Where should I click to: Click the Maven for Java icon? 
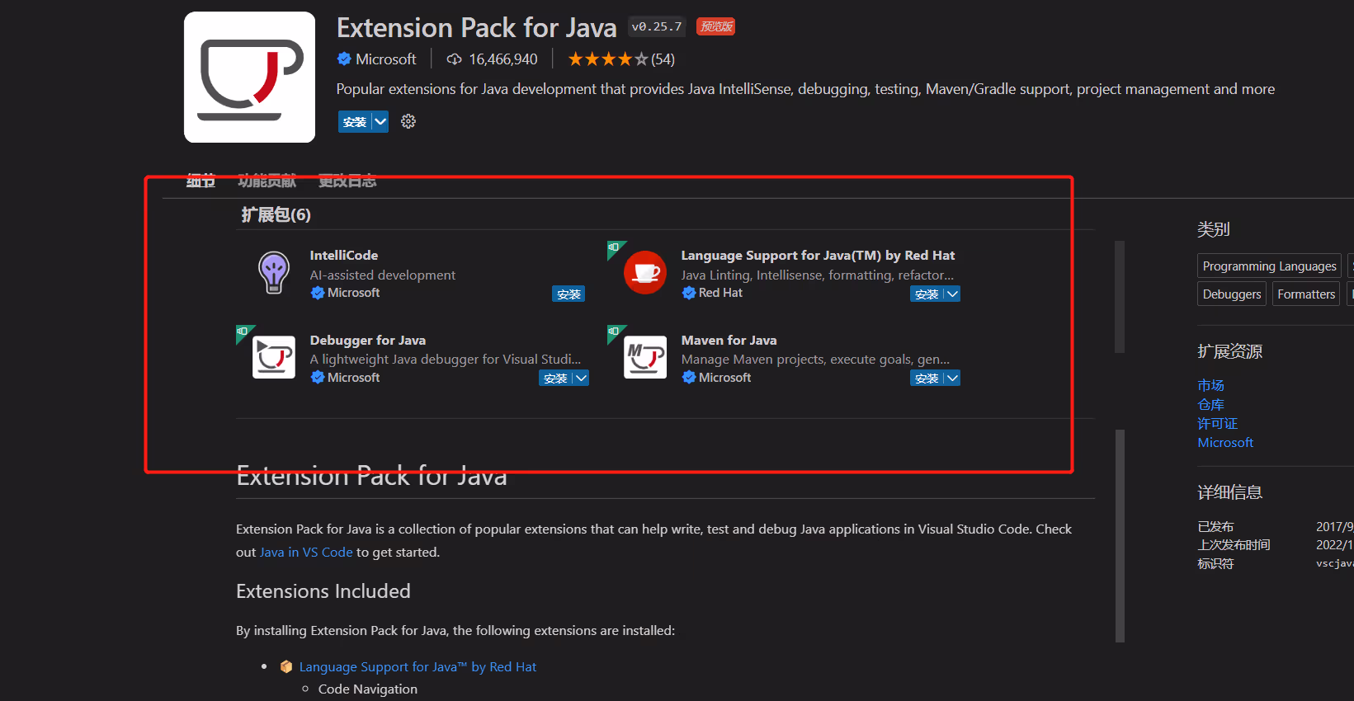point(645,357)
